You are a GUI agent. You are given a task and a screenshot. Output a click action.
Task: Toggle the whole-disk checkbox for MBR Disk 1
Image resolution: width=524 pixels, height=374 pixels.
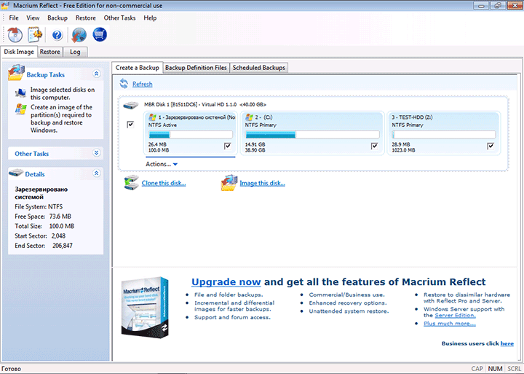click(x=130, y=125)
